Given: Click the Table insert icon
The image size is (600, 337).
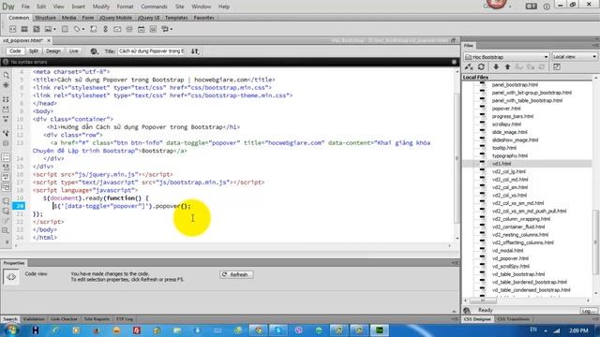Looking at the screenshot, I should 65,29.
